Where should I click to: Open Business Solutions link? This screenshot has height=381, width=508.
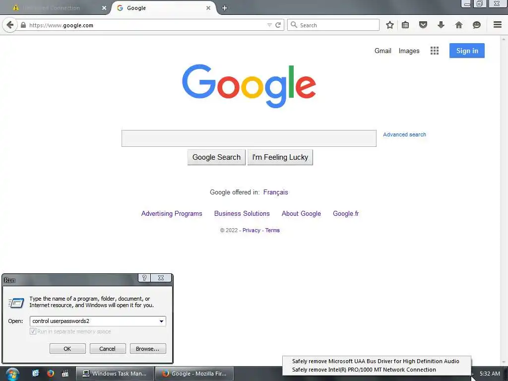coord(242,213)
